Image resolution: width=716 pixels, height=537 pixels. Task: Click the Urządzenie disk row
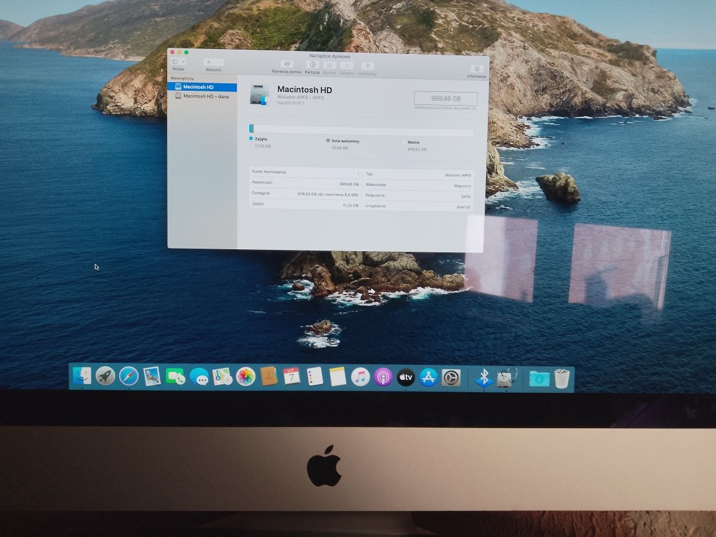click(x=418, y=206)
